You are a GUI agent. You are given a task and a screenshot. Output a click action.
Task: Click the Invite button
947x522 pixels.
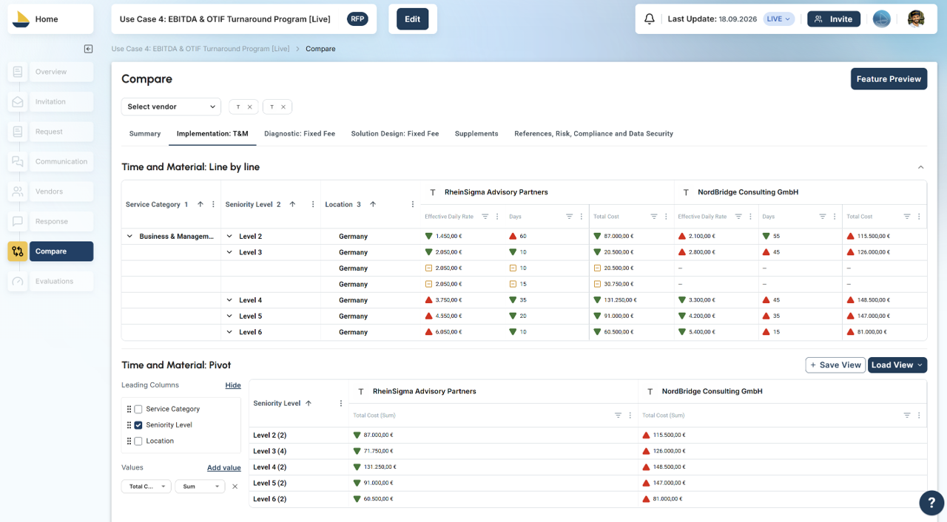(834, 19)
